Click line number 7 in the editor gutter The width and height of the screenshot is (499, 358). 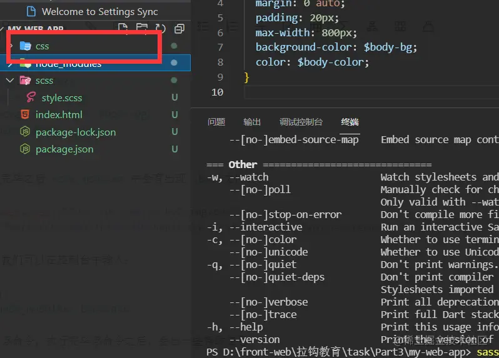point(220,47)
